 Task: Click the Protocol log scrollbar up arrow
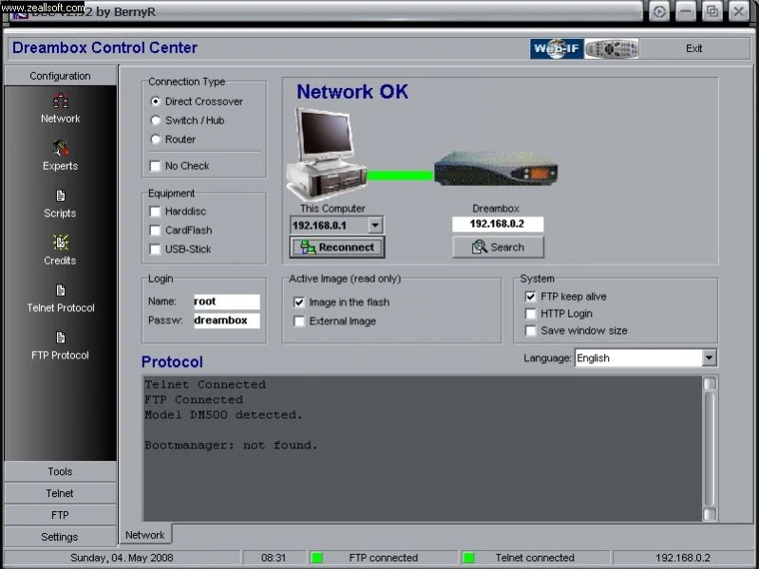pos(710,383)
